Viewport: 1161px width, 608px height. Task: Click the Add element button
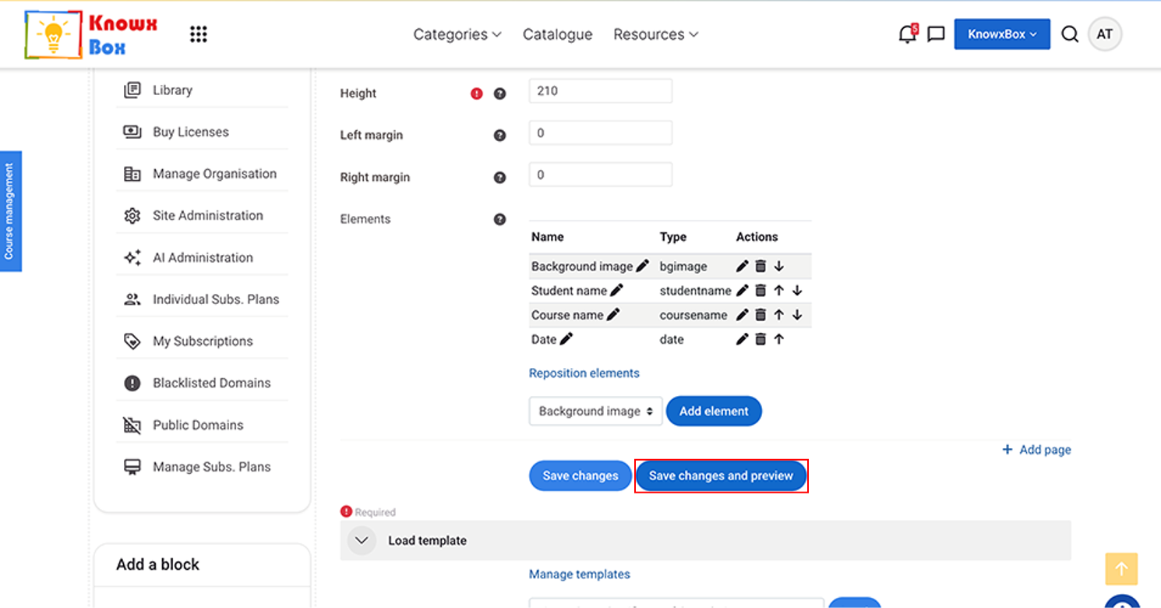(714, 411)
